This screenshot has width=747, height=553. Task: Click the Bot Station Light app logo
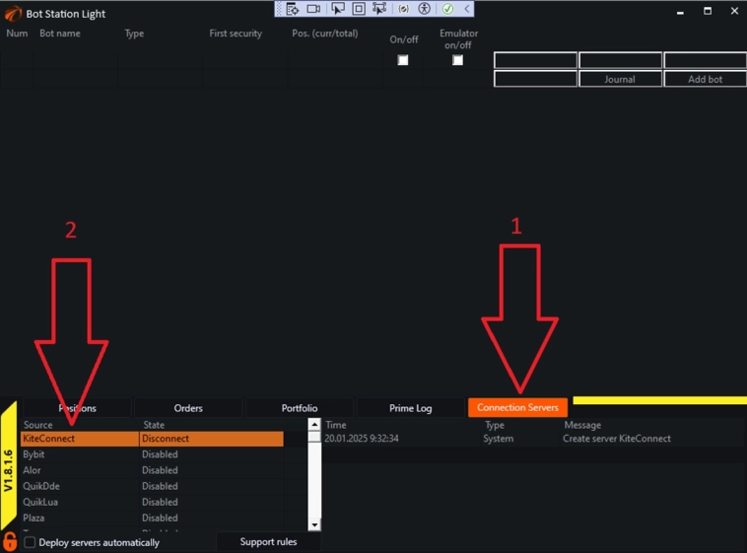coord(13,14)
